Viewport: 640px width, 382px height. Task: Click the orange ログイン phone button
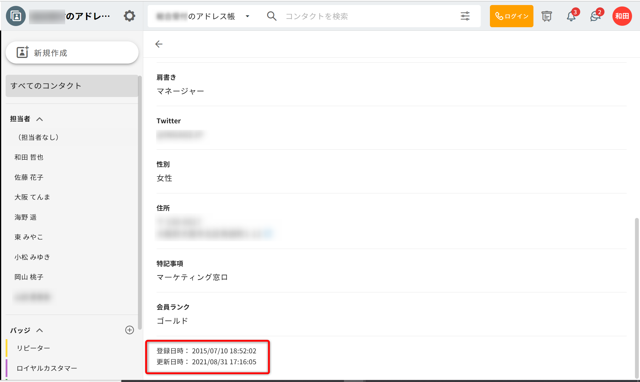tap(511, 16)
